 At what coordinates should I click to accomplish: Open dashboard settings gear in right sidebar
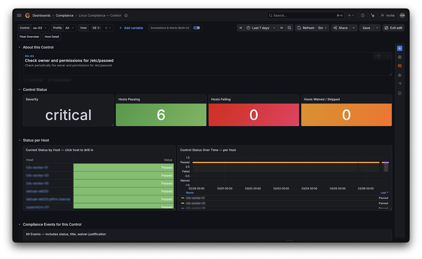(x=400, y=57)
